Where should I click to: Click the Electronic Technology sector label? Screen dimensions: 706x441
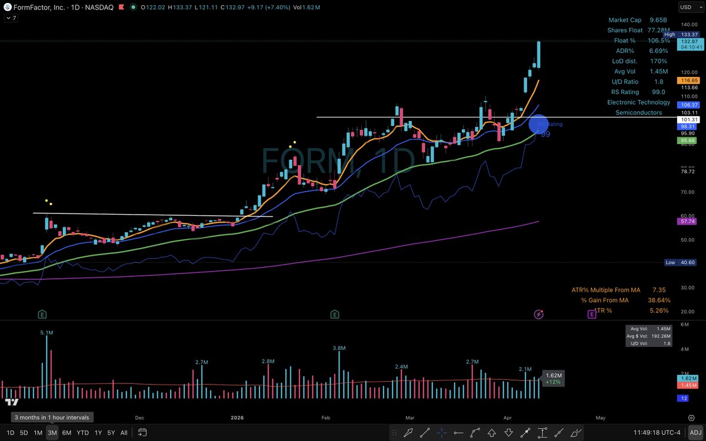click(638, 102)
